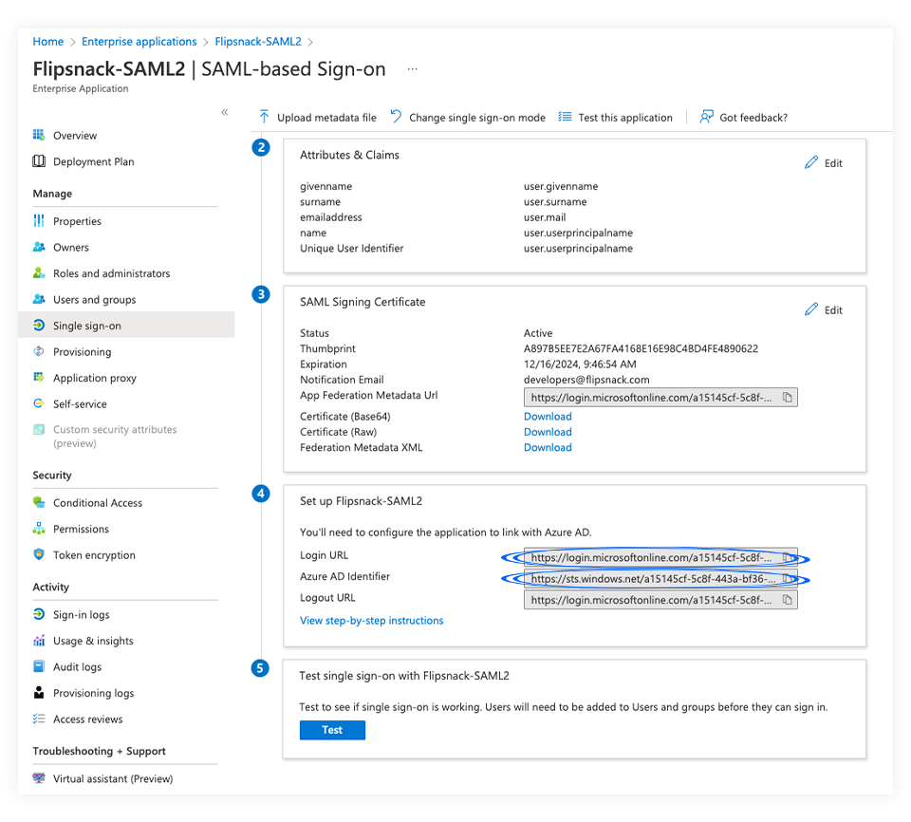Open the Permissions icon
Screen dimensions: 911x822
pyautogui.click(x=39, y=529)
